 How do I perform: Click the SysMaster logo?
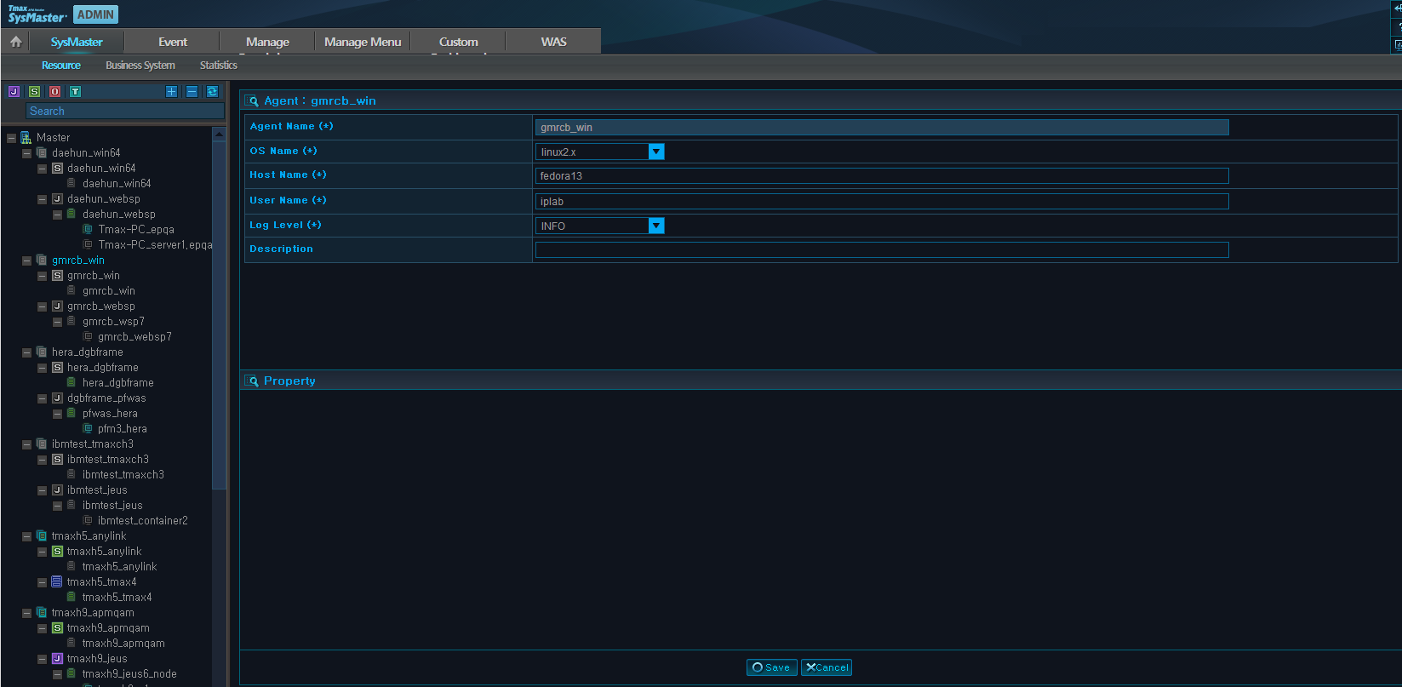pos(37,14)
